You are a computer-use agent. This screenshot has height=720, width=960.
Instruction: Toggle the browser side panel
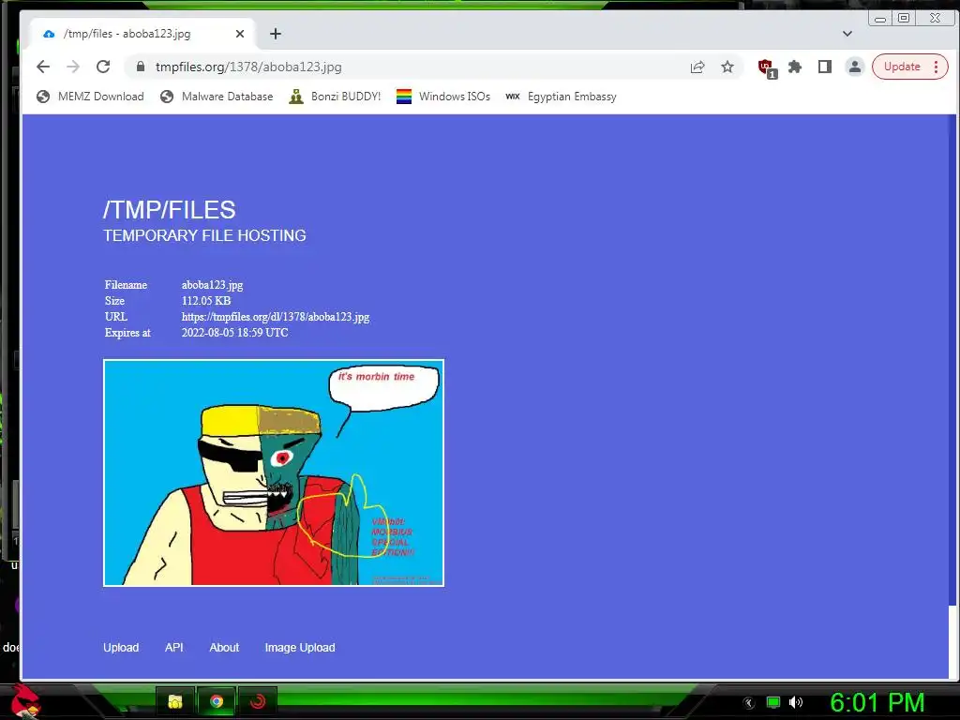pyautogui.click(x=825, y=67)
